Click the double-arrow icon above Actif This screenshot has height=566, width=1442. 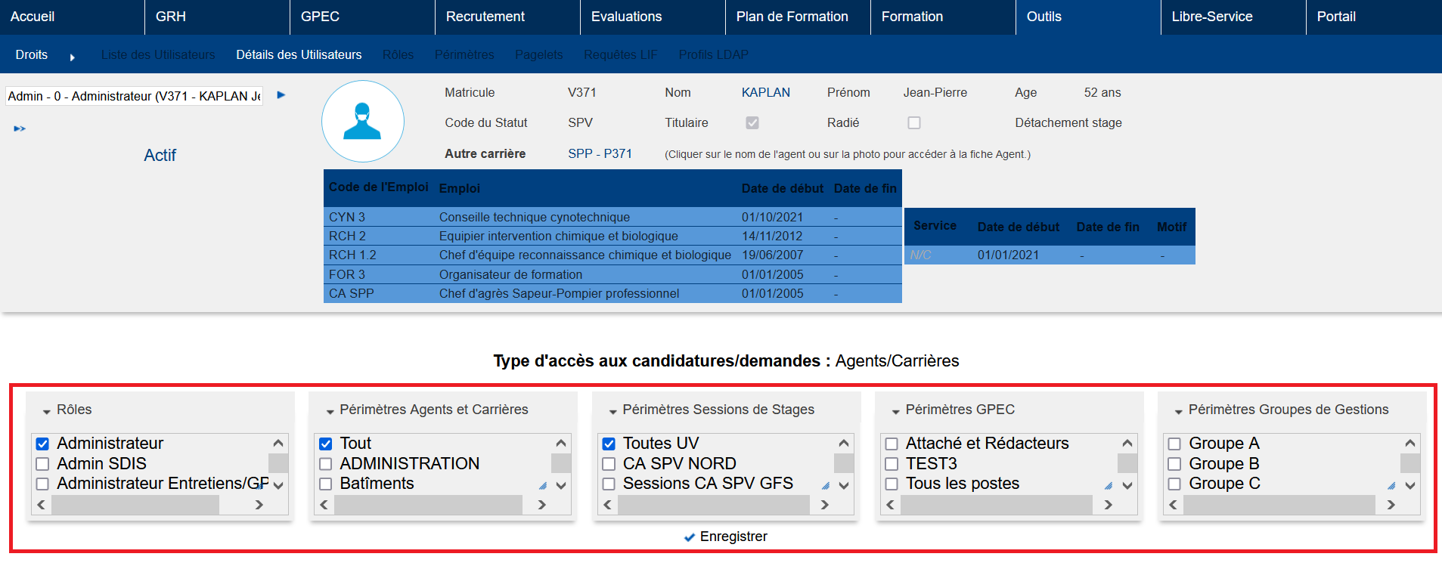tap(20, 129)
